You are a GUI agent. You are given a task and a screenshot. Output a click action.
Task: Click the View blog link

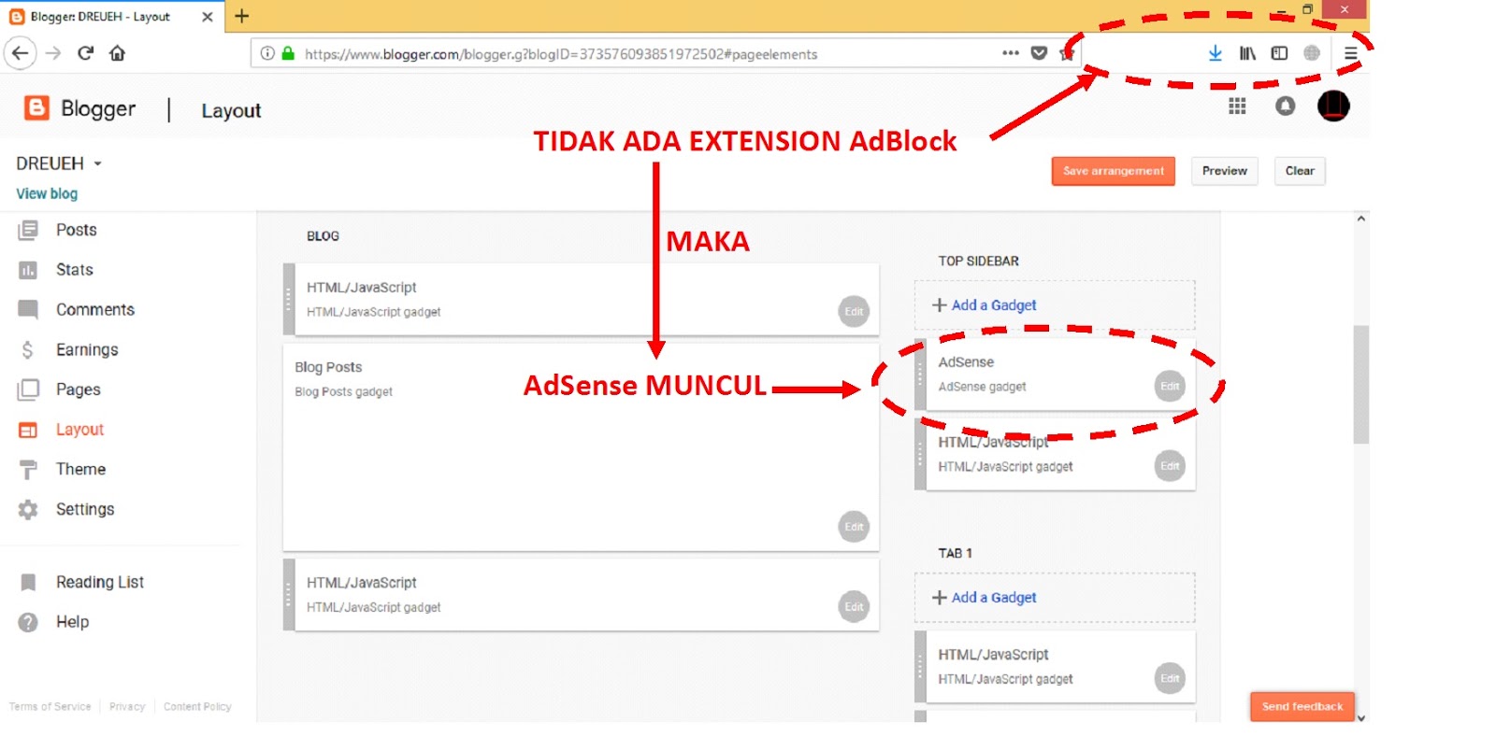tap(47, 193)
